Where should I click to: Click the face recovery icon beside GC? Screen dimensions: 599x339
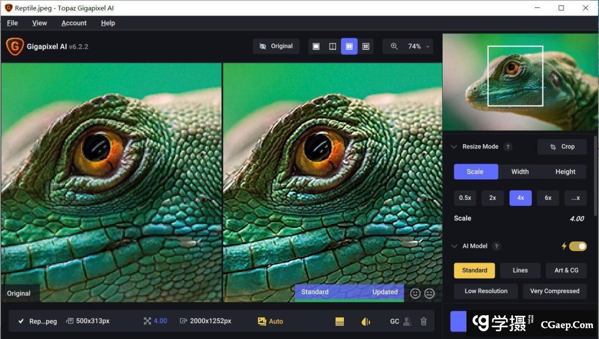[x=408, y=321]
